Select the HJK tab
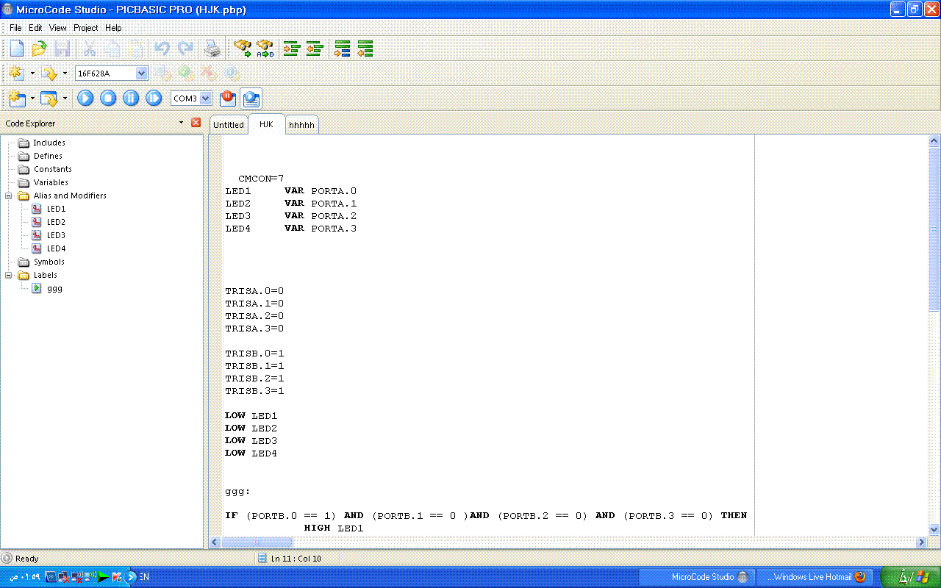The width and height of the screenshot is (941, 588). click(x=266, y=124)
